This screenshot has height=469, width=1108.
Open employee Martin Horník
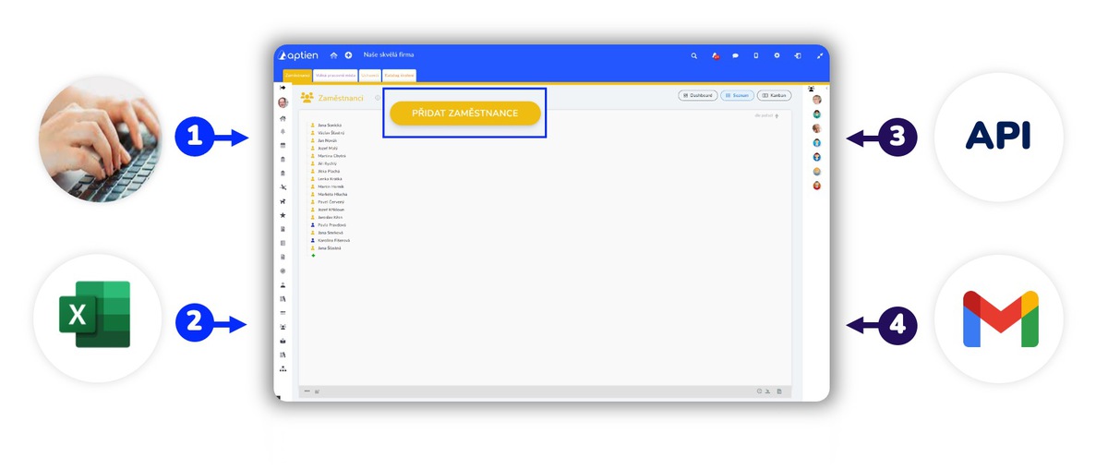pyautogui.click(x=330, y=186)
